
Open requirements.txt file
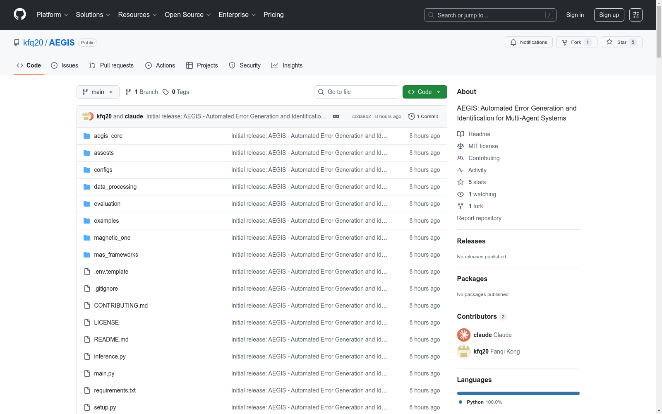click(x=115, y=390)
